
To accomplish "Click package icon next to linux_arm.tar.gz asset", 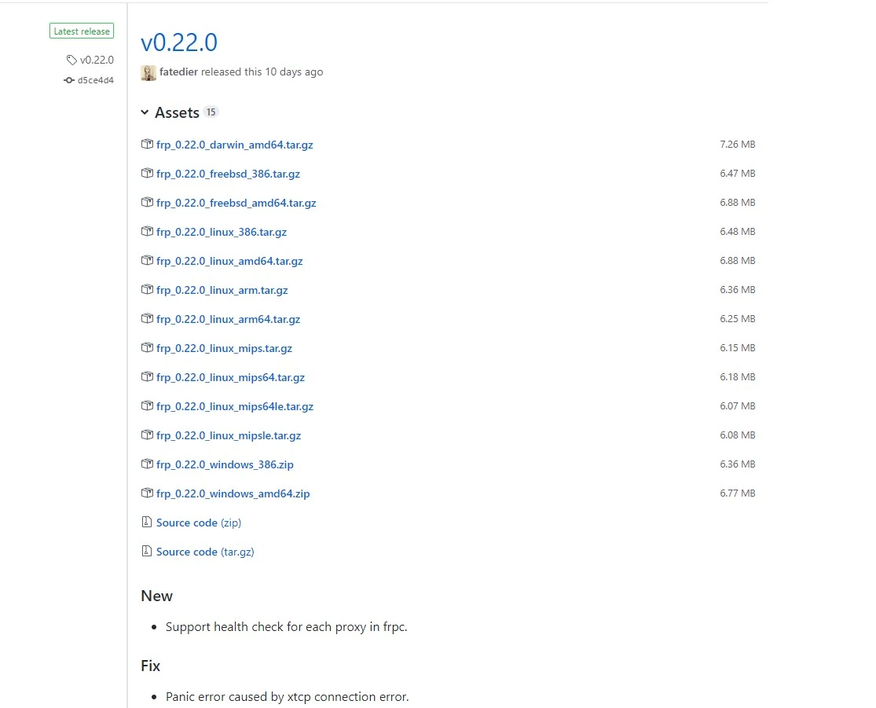I will 147,289.
